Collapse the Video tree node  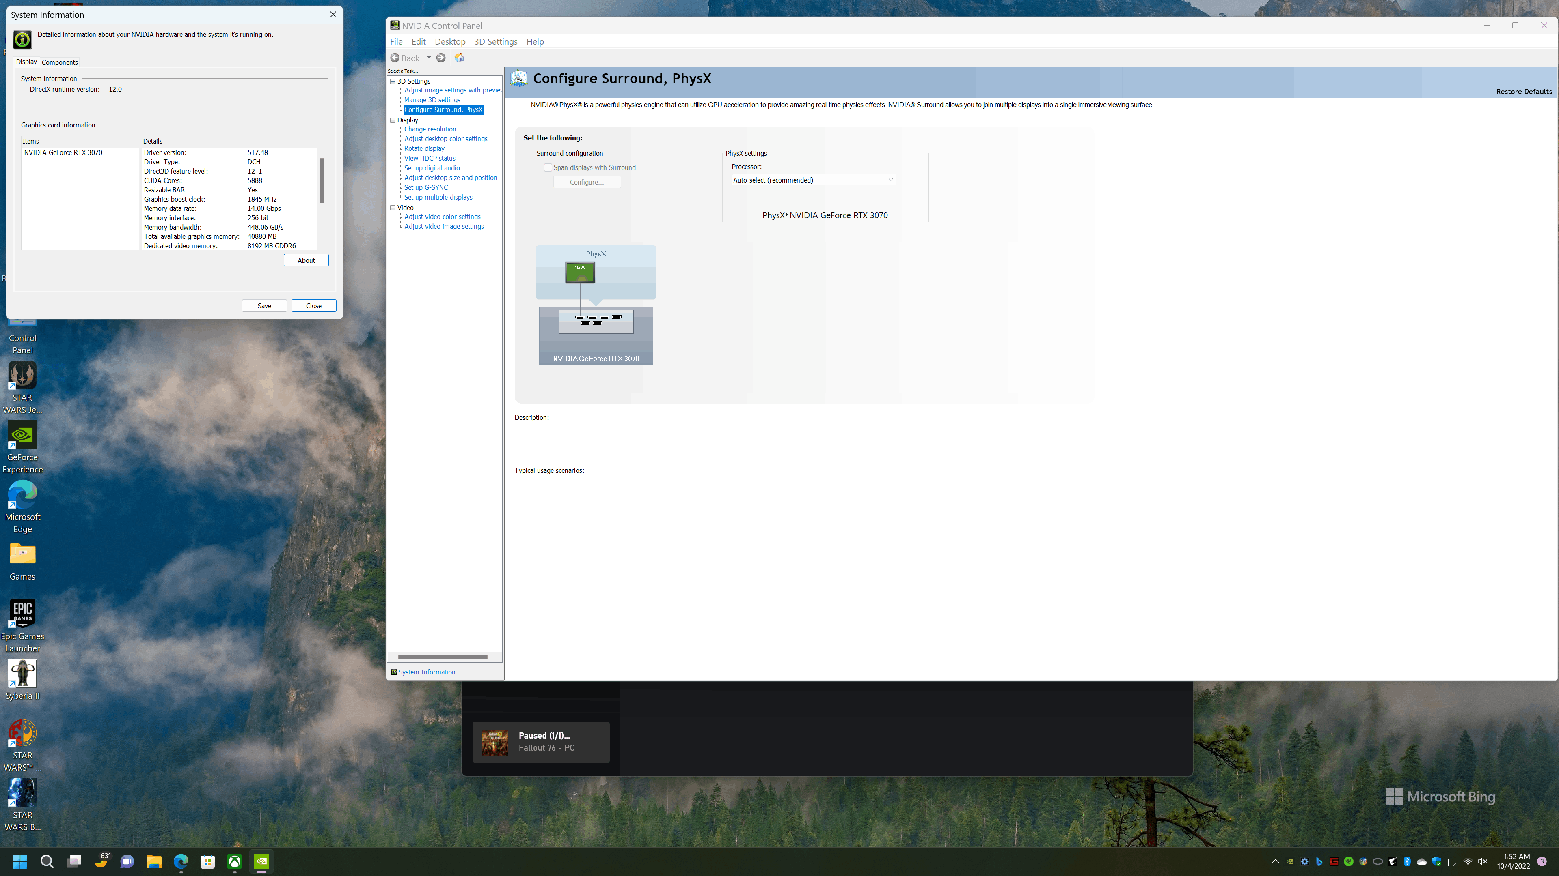click(x=393, y=208)
